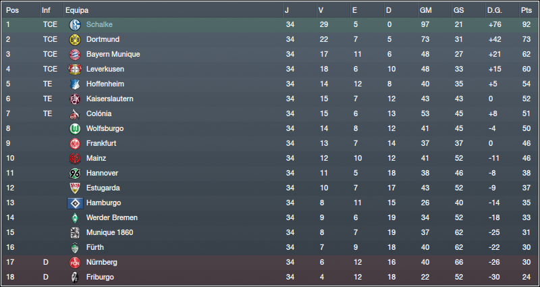
Task: Sort by D.G. goal difference header
Action: click(x=495, y=10)
